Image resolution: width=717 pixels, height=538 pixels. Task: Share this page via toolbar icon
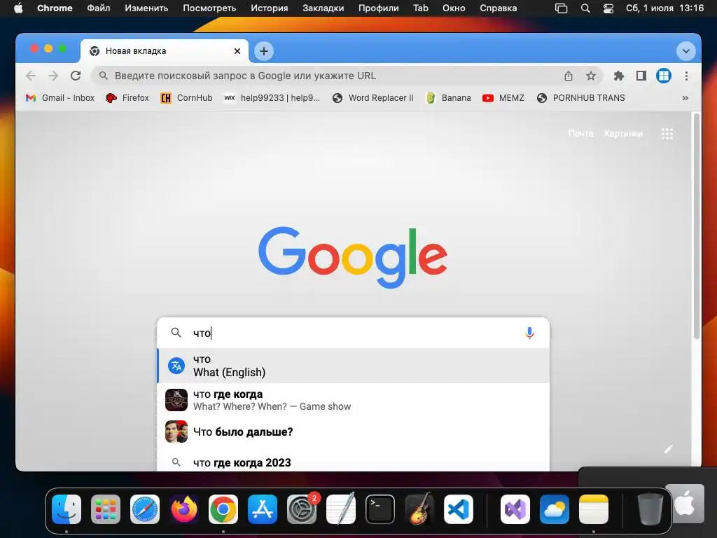[569, 76]
